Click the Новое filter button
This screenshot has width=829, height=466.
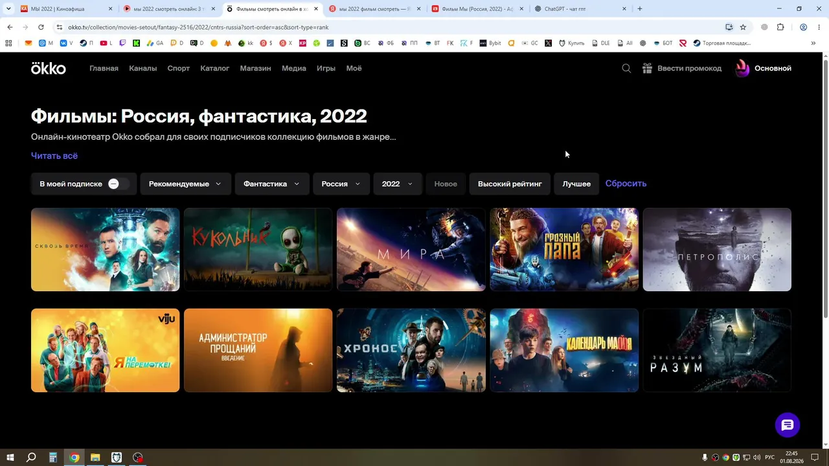pos(446,184)
